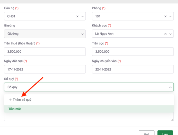Click the Lê Ngọc Anh selected value
This screenshot has width=178, height=135.
(104, 34)
